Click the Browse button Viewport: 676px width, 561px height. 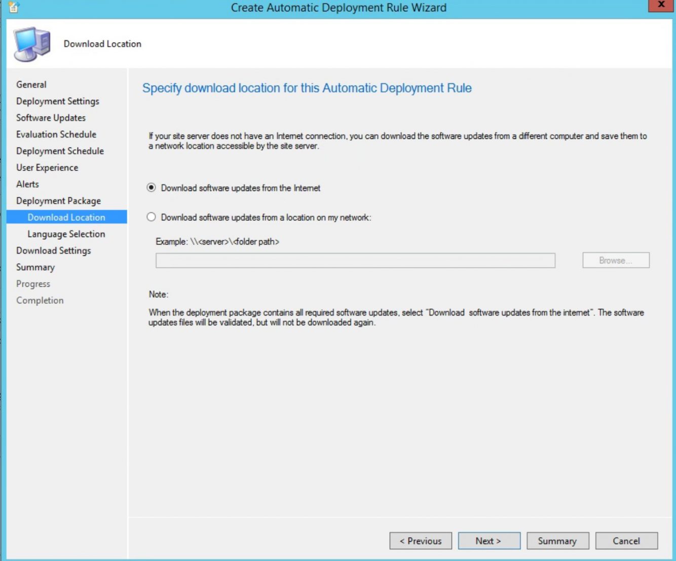[616, 260]
